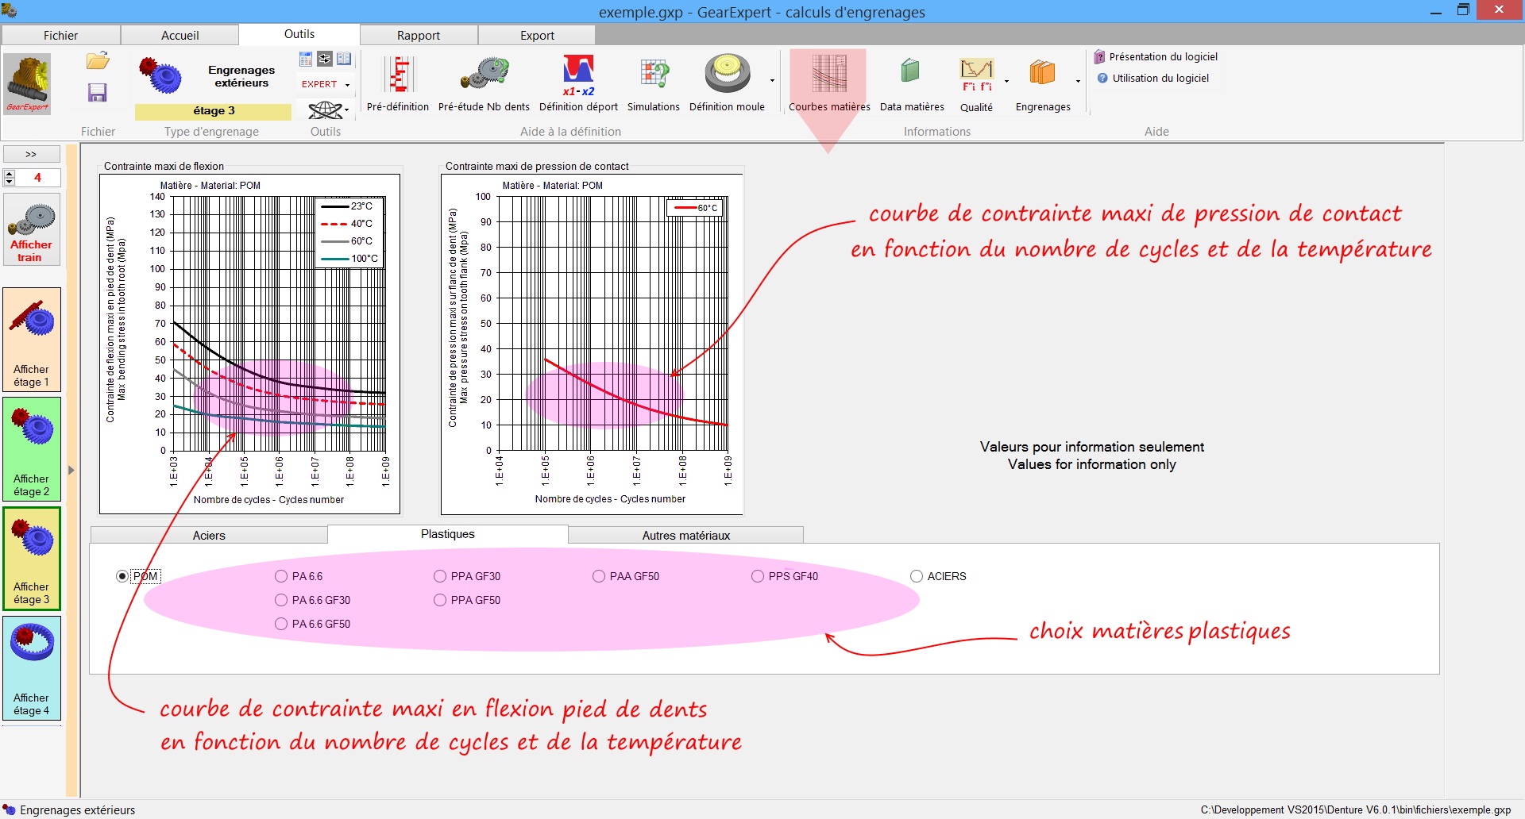The width and height of the screenshot is (1525, 819).
Task: Open Data matières green book
Action: click(912, 84)
